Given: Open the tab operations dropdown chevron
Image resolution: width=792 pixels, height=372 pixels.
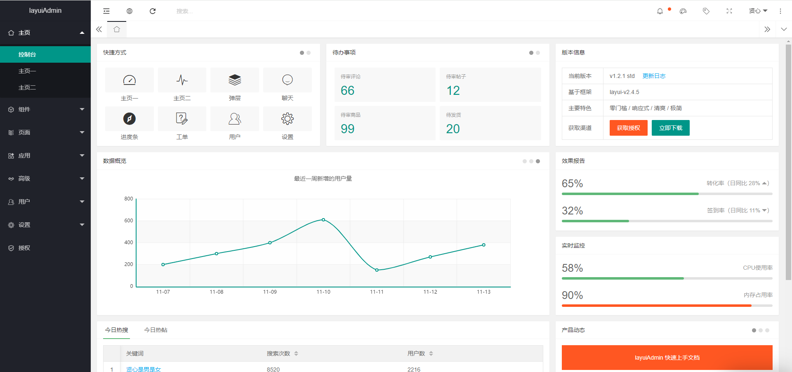Looking at the screenshot, I should (x=784, y=29).
